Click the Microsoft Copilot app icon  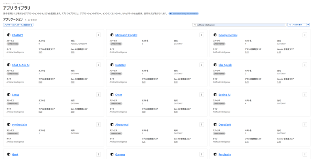click(112, 35)
